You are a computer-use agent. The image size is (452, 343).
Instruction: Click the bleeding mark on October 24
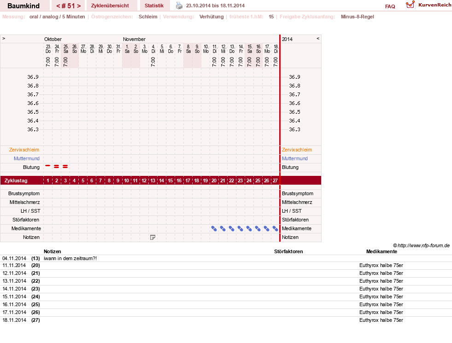pos(57,167)
